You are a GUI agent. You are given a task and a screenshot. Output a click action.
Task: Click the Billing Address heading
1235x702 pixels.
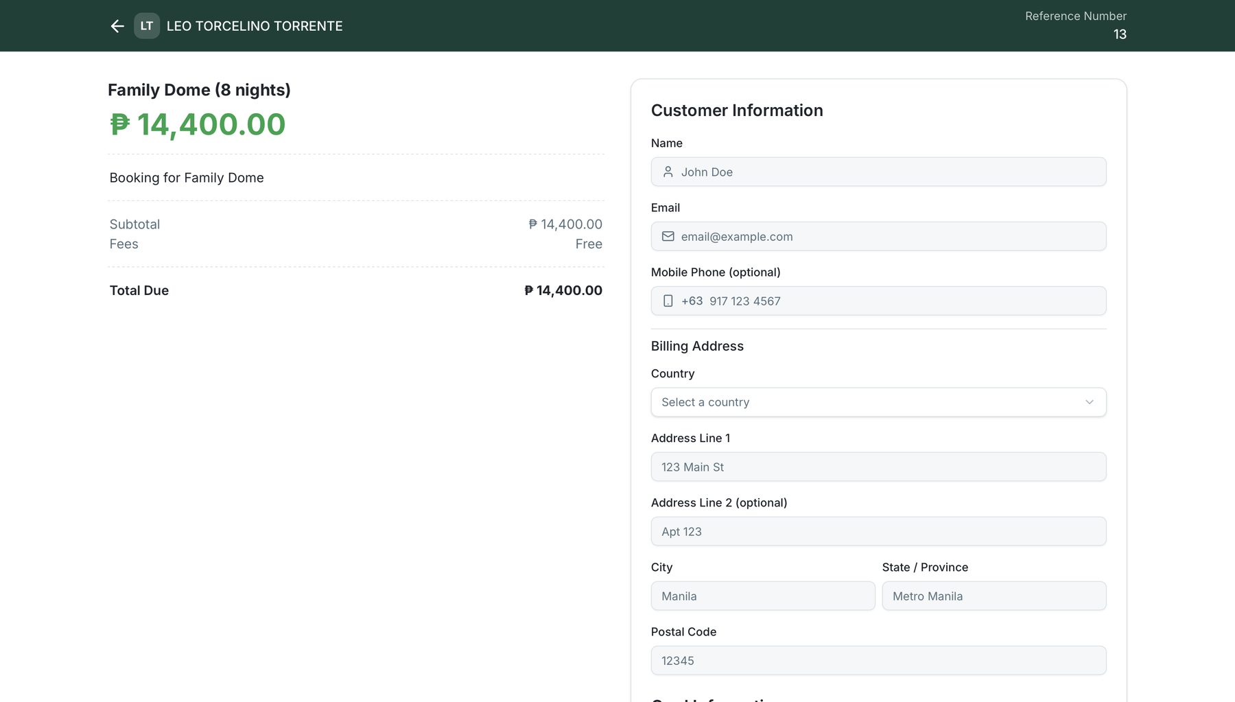point(697,347)
